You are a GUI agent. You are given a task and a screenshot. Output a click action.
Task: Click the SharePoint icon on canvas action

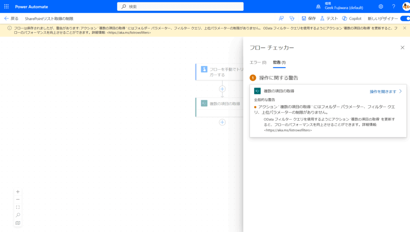click(204, 104)
